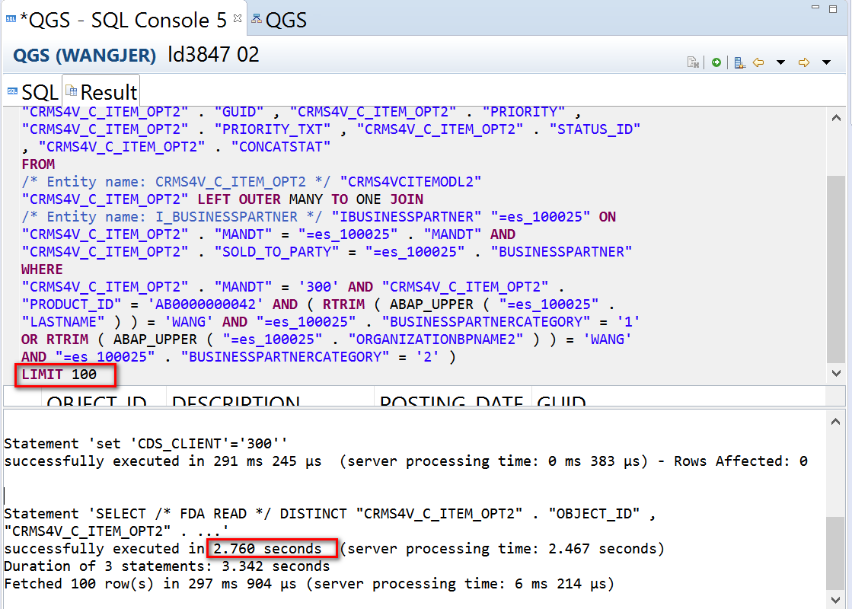Click the yellow forward navigation arrow
The width and height of the screenshot is (852, 609).
803,63
